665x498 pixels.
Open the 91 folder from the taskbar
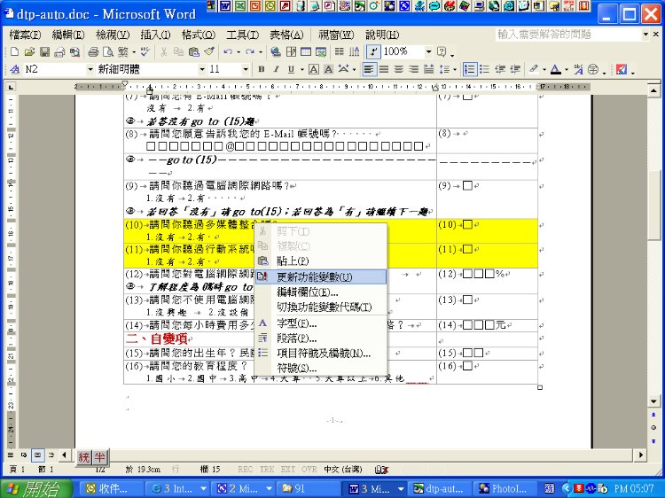(x=309, y=488)
